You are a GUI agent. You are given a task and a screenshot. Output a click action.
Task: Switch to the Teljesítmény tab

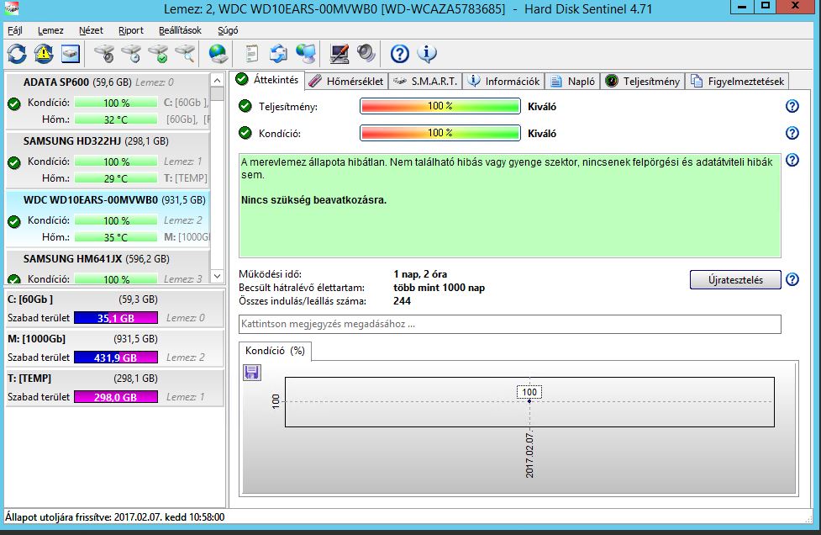[643, 82]
